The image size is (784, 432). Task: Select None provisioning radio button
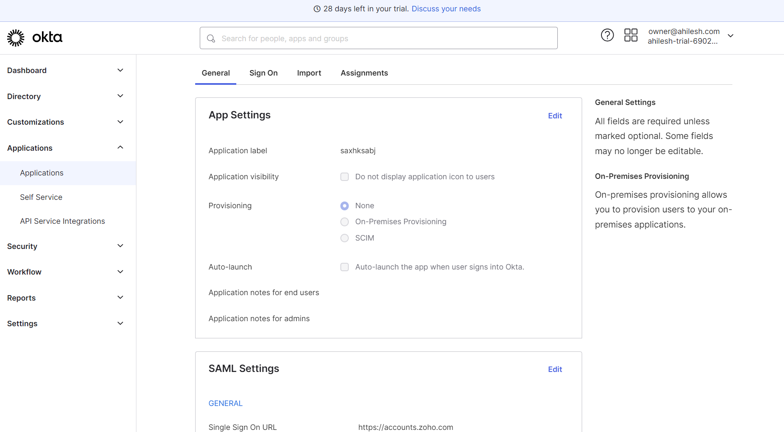click(345, 206)
